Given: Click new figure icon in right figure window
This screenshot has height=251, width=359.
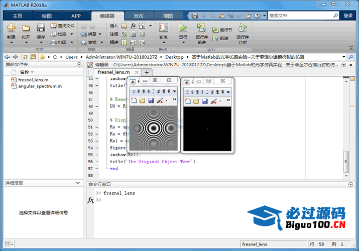Looking at the screenshot, I should [x=187, y=101].
